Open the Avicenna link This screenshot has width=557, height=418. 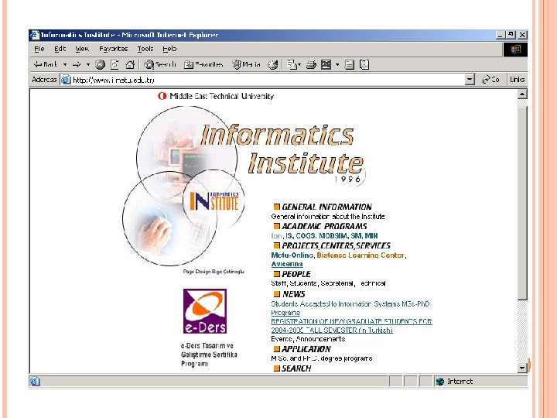coord(287,264)
